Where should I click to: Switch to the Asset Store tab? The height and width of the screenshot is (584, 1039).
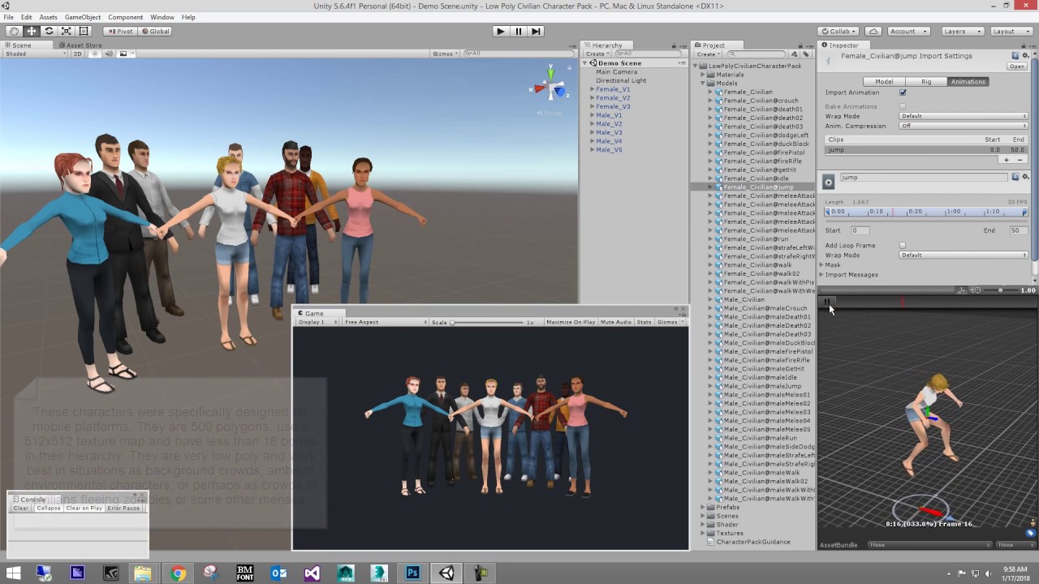pos(80,45)
